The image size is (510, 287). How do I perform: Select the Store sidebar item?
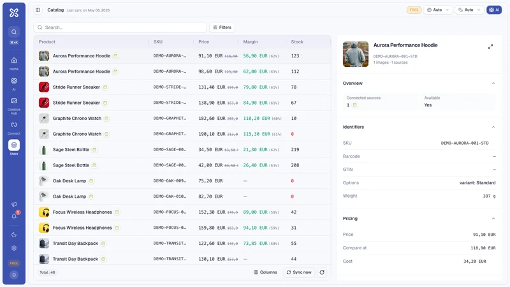(14, 145)
